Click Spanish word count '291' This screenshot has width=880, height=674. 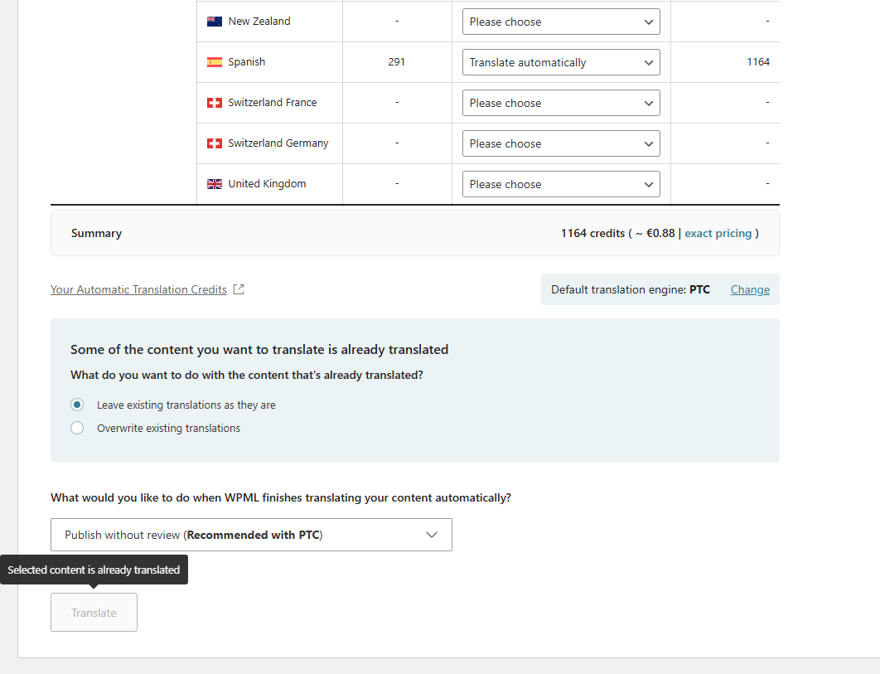click(x=396, y=62)
